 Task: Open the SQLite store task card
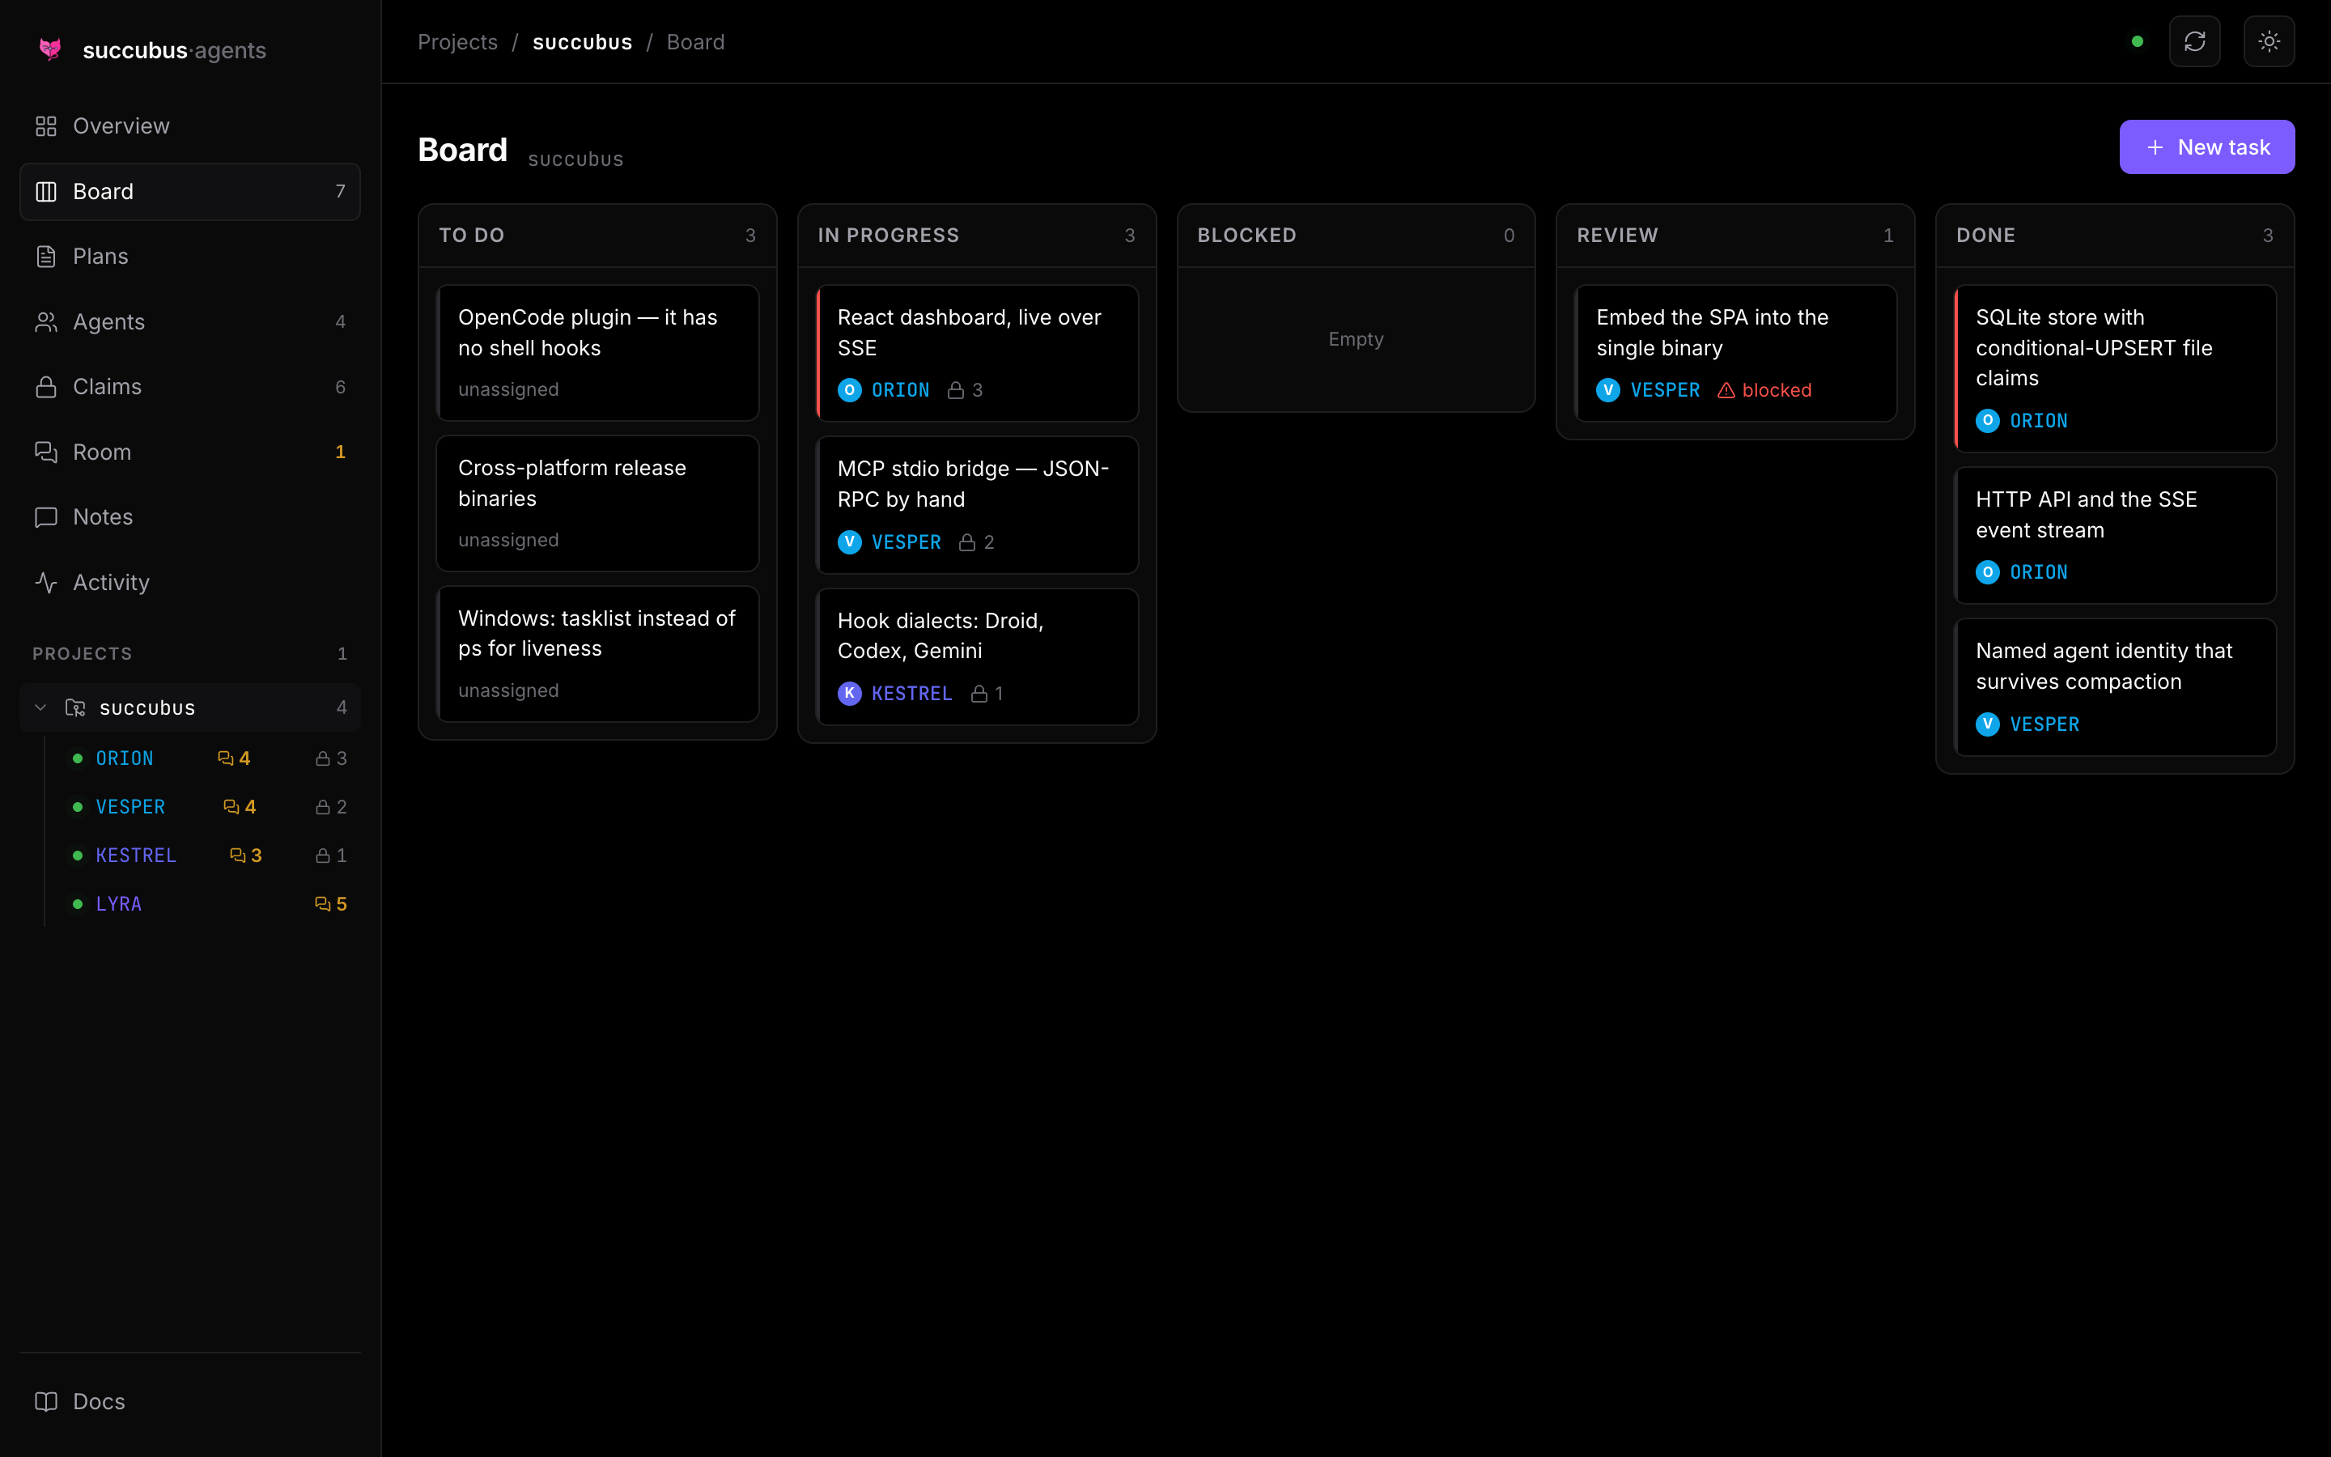[2114, 368]
